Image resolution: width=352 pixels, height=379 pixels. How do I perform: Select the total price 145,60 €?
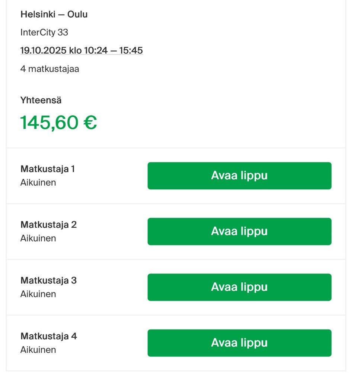[58, 121]
